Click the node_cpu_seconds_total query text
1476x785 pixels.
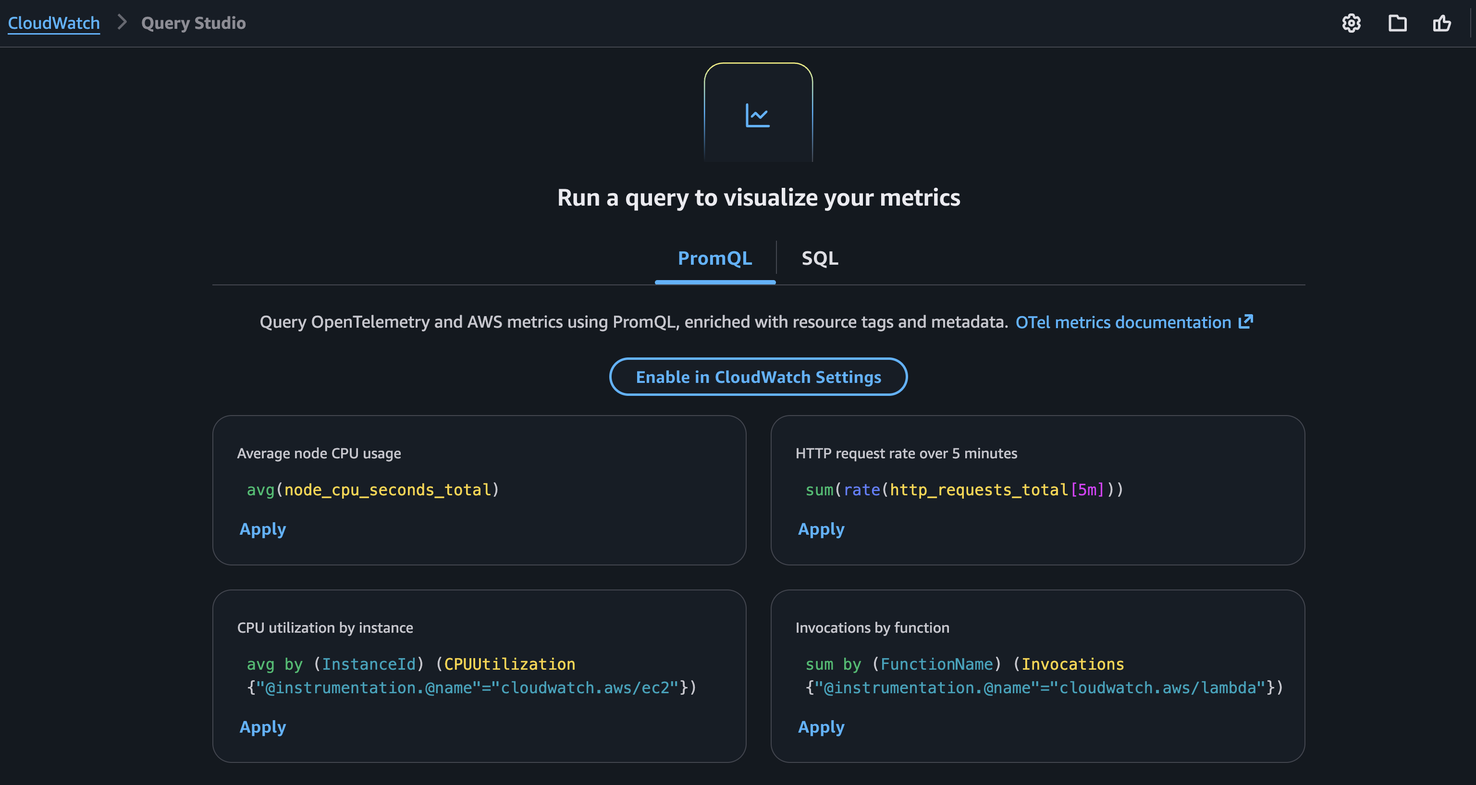tap(372, 490)
